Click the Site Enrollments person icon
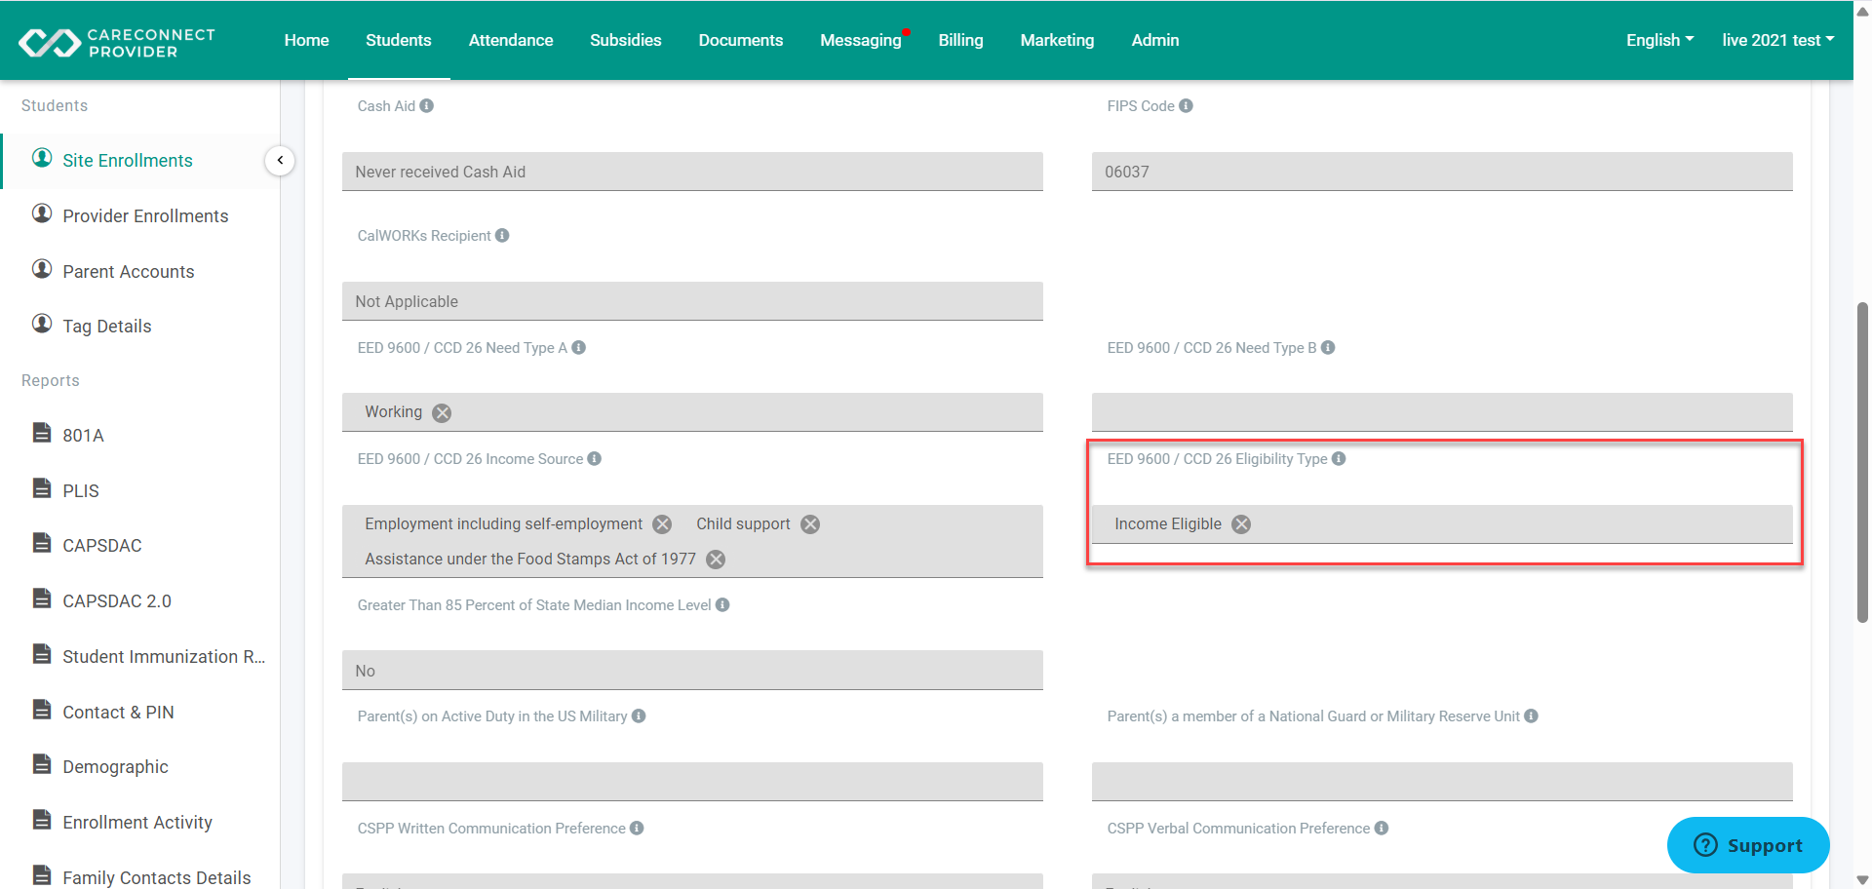1872x889 pixels. pyautogui.click(x=42, y=158)
